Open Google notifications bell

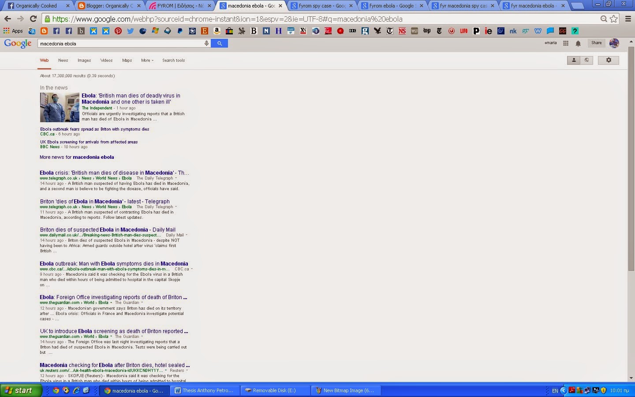point(578,43)
